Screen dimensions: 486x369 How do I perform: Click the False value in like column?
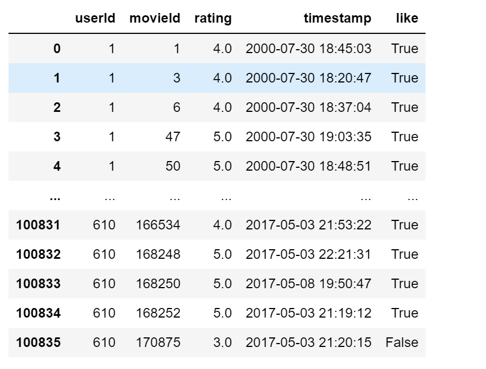[x=402, y=342]
